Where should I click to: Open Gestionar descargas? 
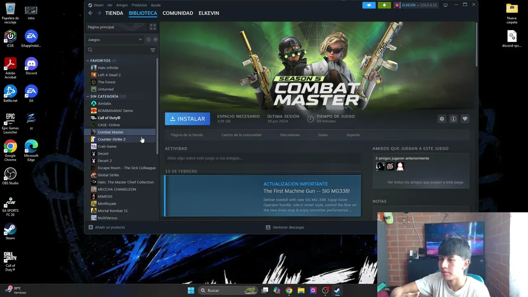coord(285,227)
